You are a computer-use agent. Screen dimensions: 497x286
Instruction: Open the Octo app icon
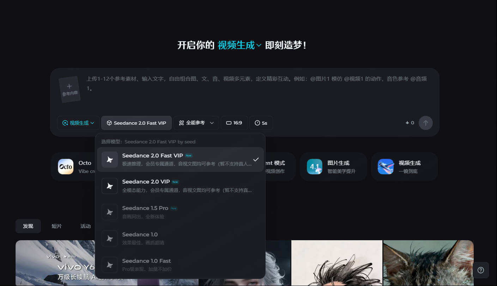[66, 167]
